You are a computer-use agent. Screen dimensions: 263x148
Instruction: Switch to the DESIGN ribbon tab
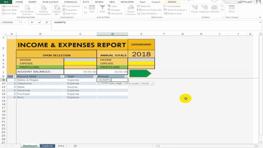click(172, 2)
